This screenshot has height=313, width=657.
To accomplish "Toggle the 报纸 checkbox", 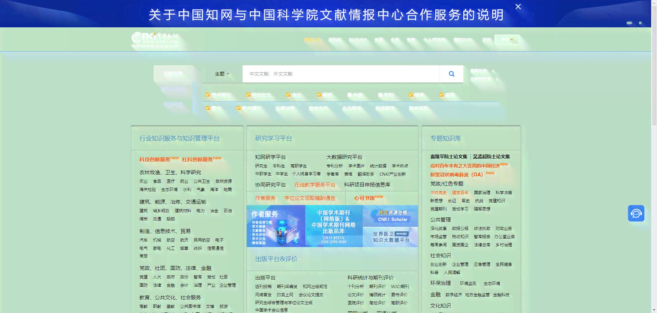I will click(x=319, y=95).
